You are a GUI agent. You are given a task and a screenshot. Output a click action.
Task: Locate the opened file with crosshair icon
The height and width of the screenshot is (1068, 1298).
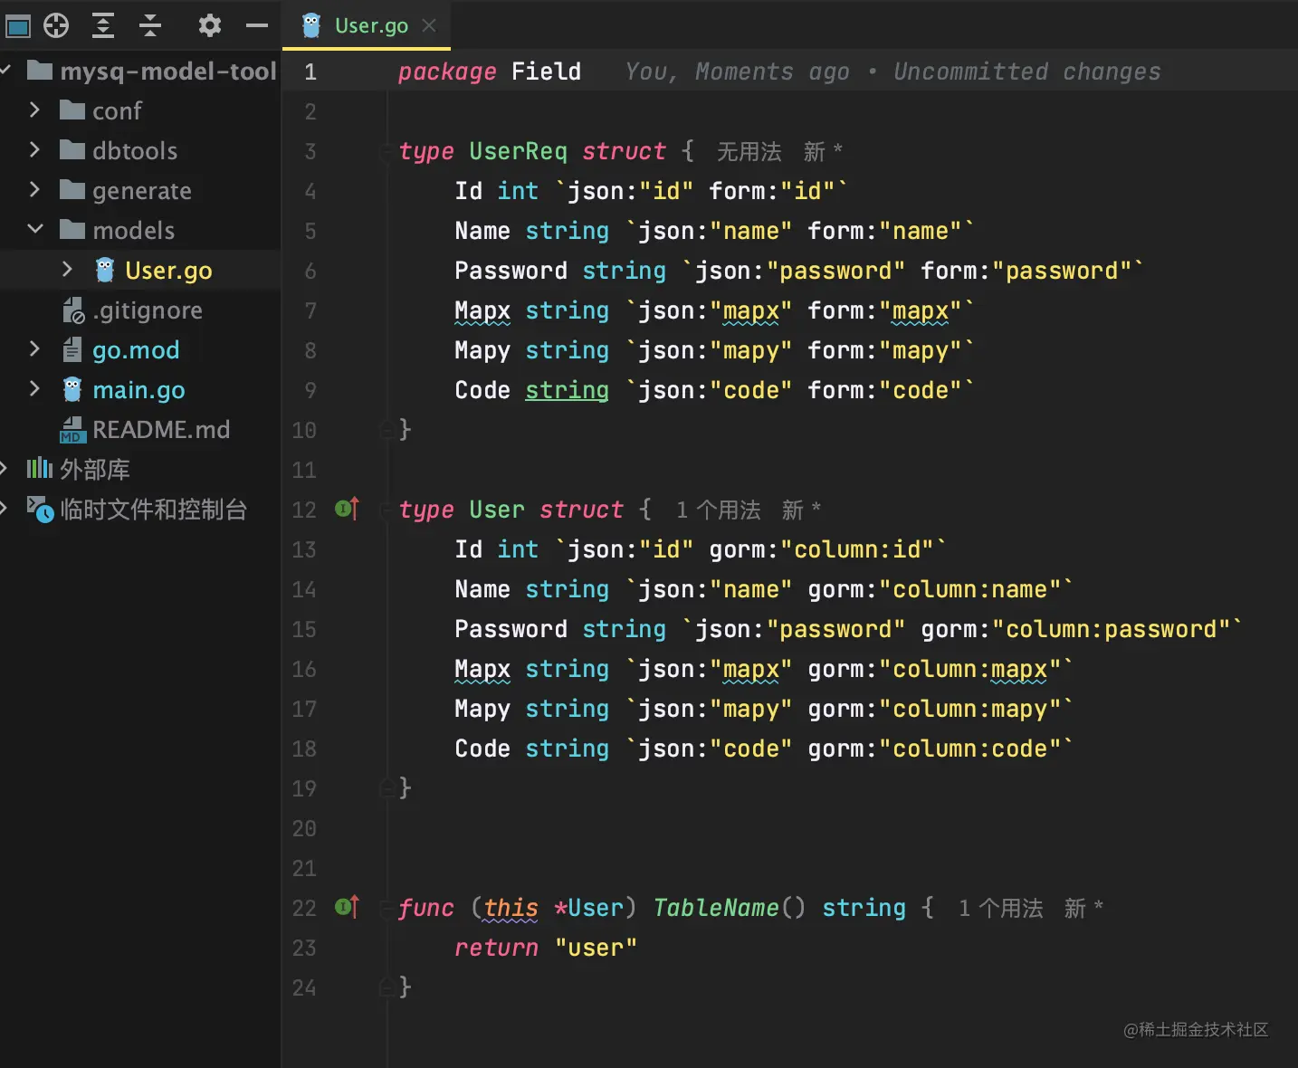56,26
